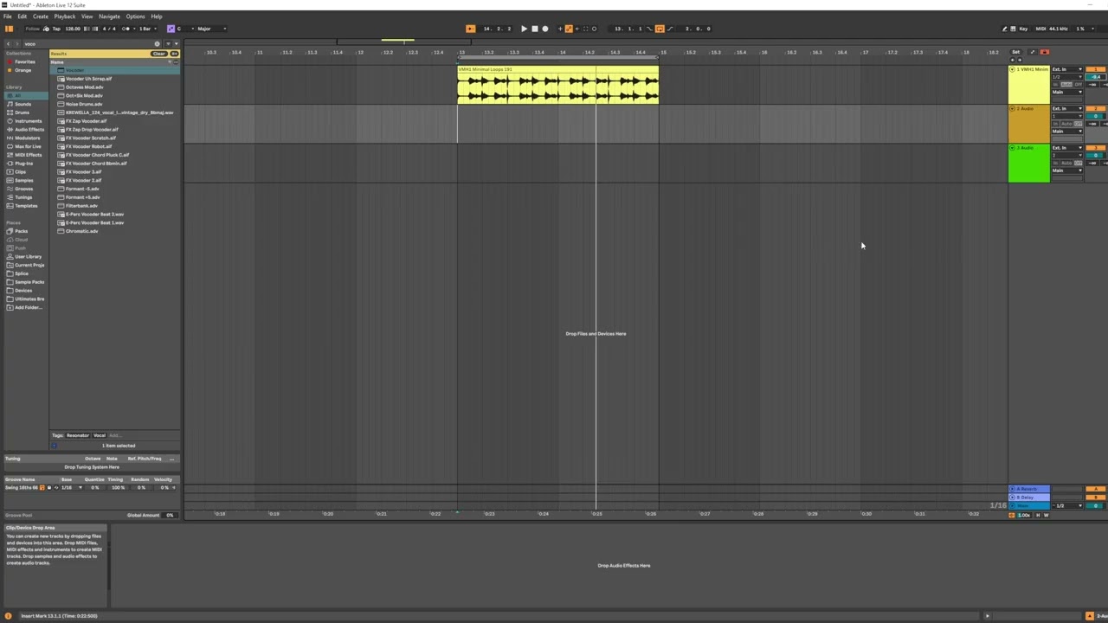Image resolution: width=1108 pixels, height=623 pixels.
Task: Click Add Folder in Places
Action: 28,307
